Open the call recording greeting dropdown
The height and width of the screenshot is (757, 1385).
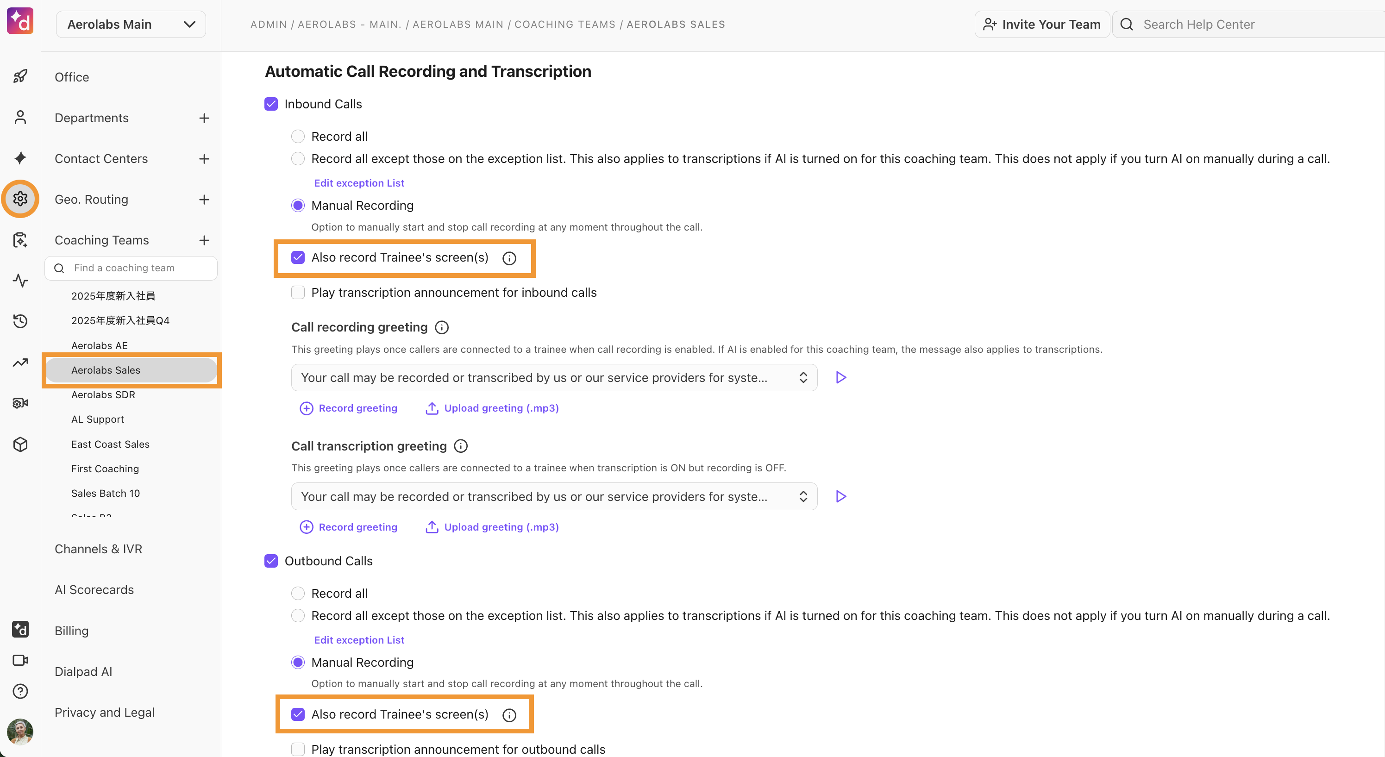554,377
